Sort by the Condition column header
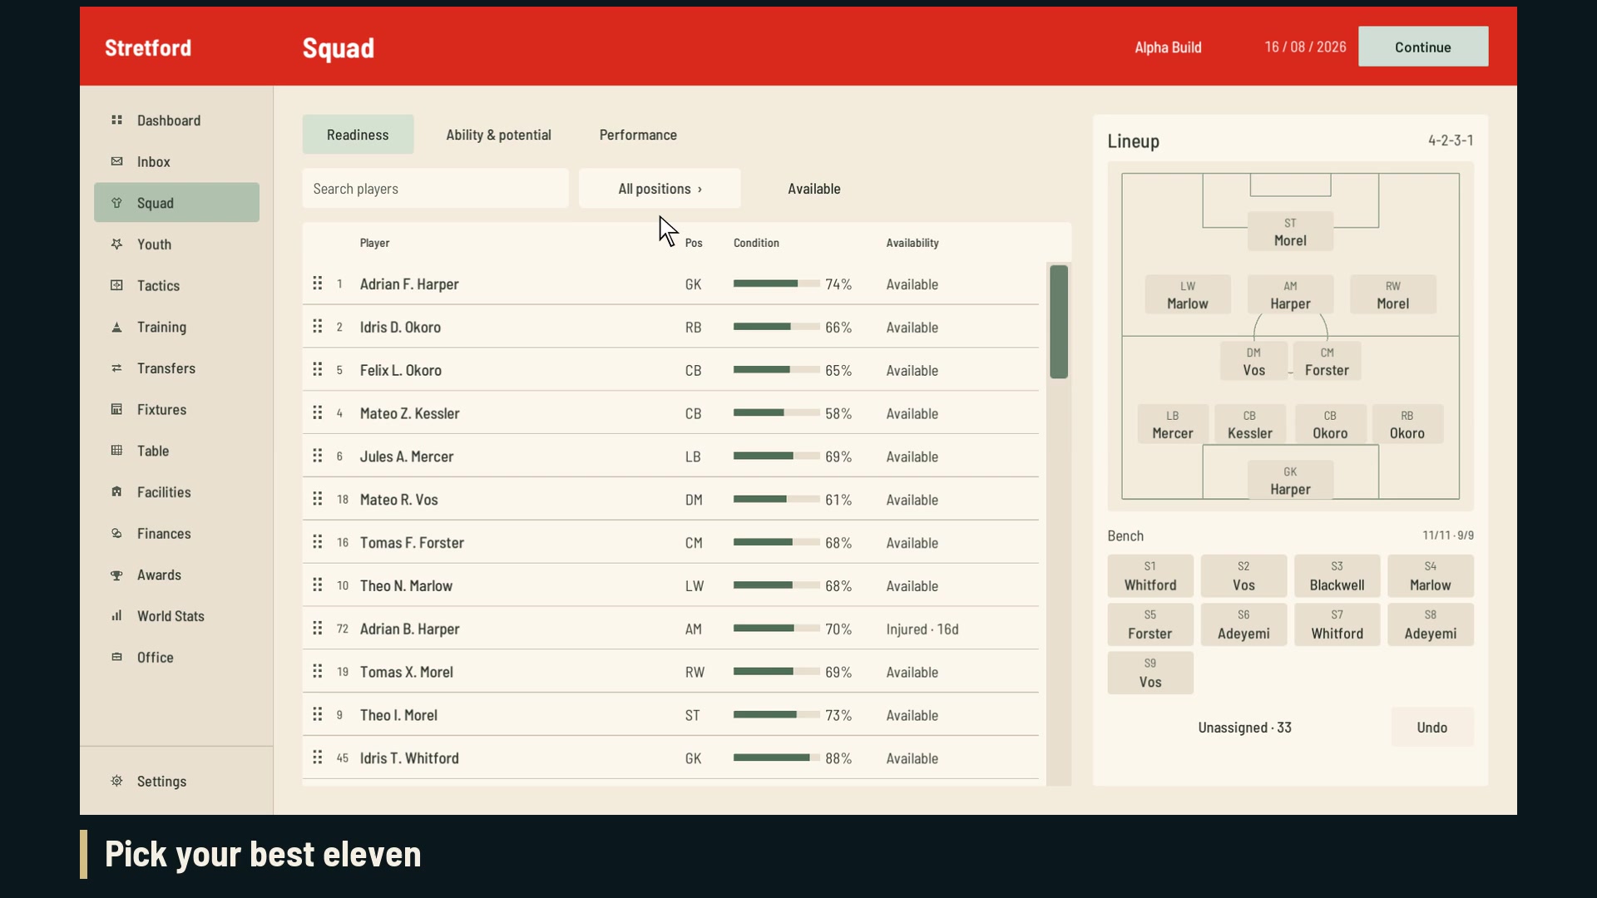This screenshot has height=898, width=1597. pos(756,243)
